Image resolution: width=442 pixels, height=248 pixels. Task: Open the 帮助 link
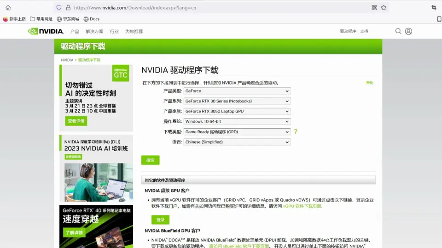pos(370,83)
